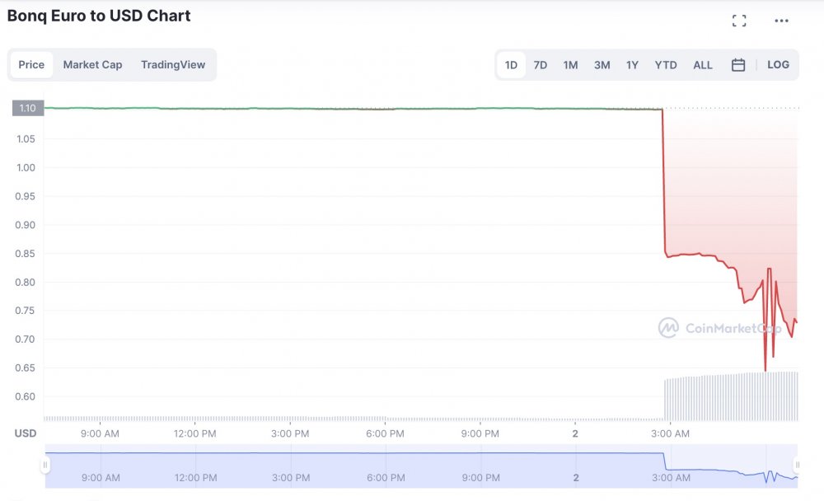
Task: Toggle the LOG scale option
Action: pyautogui.click(x=779, y=64)
